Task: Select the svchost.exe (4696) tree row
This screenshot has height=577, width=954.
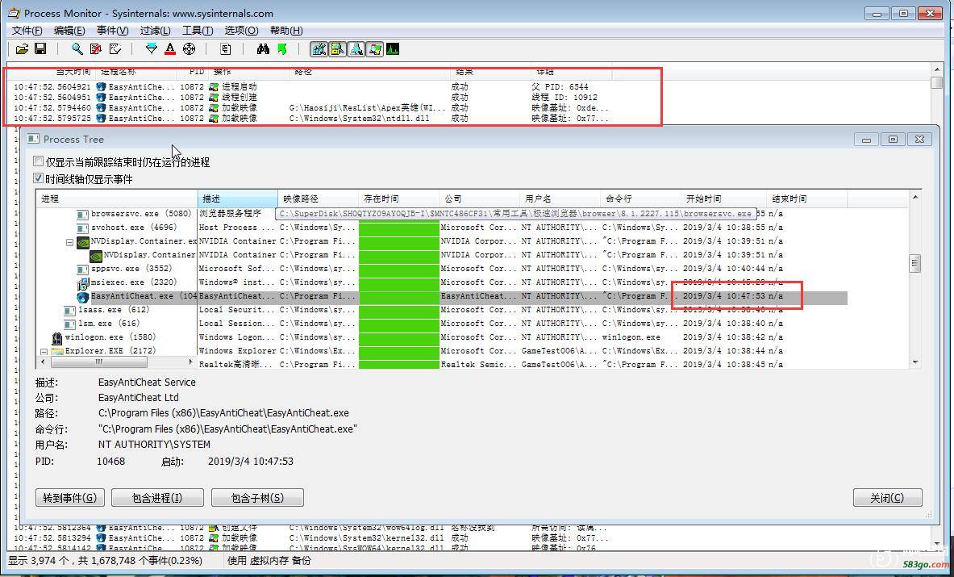Action: 442,228
